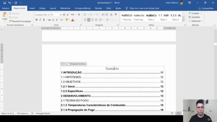Click the Save icon in title bar
Screen dimensions: 217x122
point(4,3)
